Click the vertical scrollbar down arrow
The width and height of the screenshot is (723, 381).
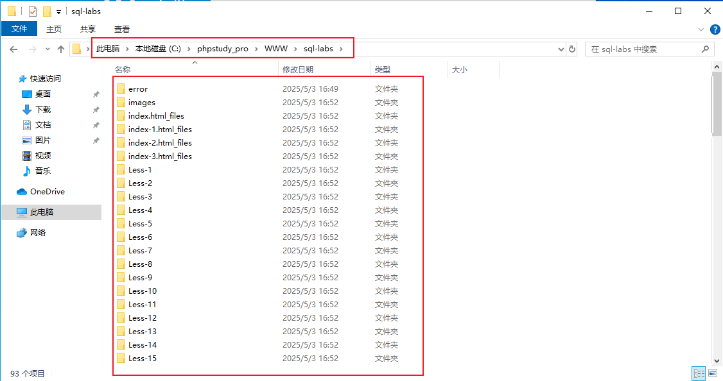pyautogui.click(x=717, y=361)
